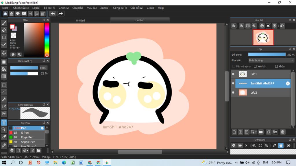Select the Magic Wand tool
Image resolution: width=296 pixels, height=166 pixels.
tap(4, 99)
